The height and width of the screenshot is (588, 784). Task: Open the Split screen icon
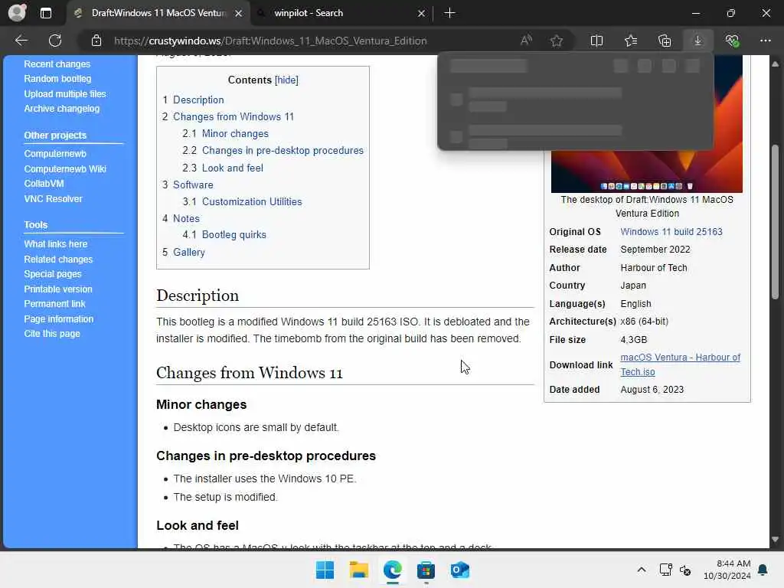596,41
